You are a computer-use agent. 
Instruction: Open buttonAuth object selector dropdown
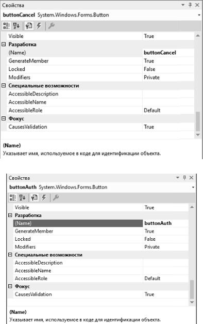pos(193,187)
